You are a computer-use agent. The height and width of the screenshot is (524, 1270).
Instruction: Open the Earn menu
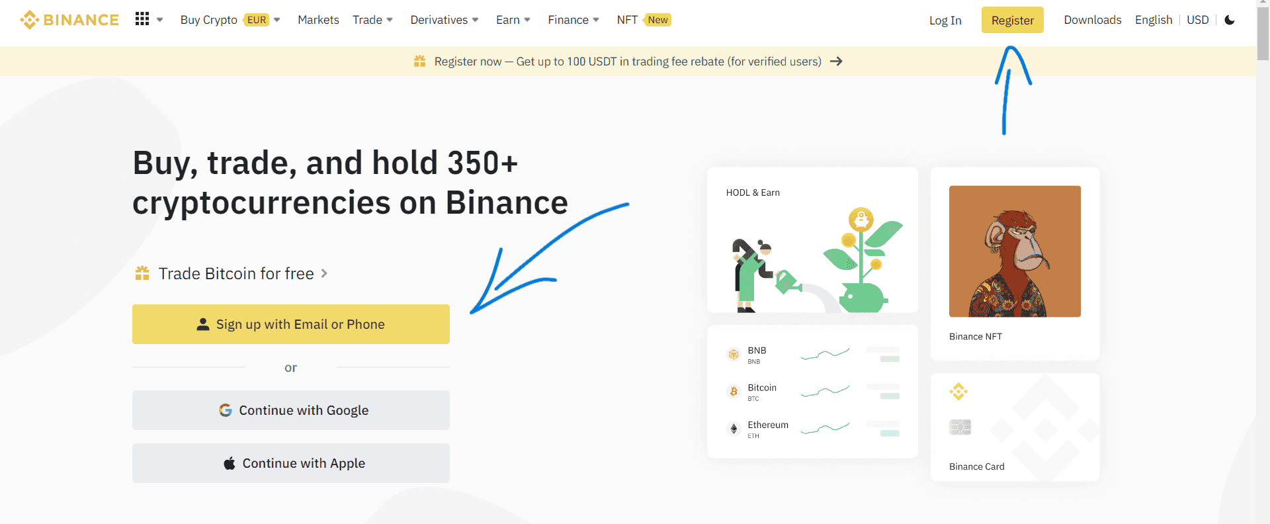(x=513, y=20)
